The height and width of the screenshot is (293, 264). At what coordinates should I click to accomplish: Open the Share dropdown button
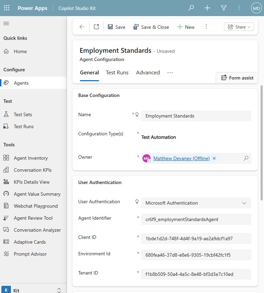click(239, 27)
